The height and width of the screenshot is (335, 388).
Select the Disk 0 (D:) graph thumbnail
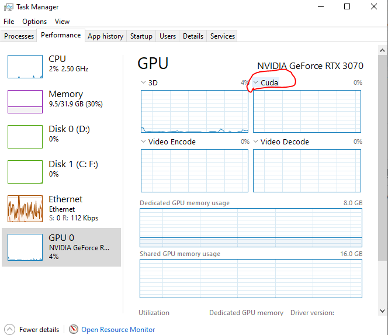(x=25, y=137)
